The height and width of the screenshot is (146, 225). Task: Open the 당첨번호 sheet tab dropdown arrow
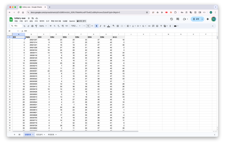pyautogui.click(x=33, y=135)
